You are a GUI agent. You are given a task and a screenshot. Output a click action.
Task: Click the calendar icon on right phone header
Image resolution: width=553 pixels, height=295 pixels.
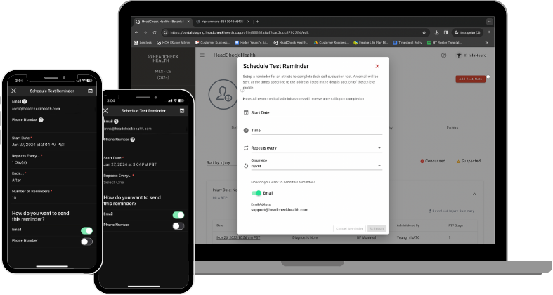point(182,110)
